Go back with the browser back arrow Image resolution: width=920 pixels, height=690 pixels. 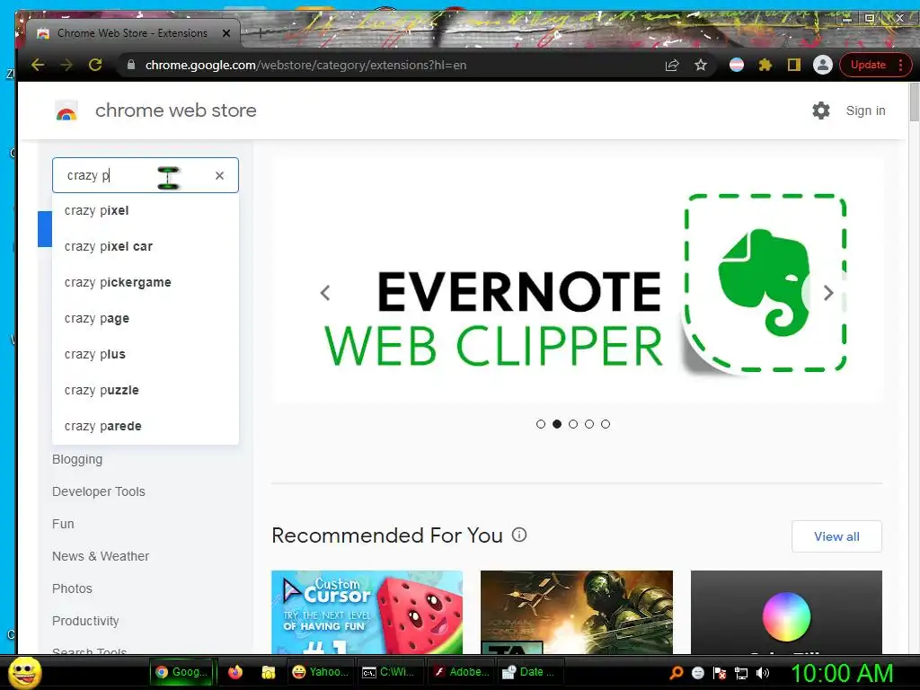38,65
